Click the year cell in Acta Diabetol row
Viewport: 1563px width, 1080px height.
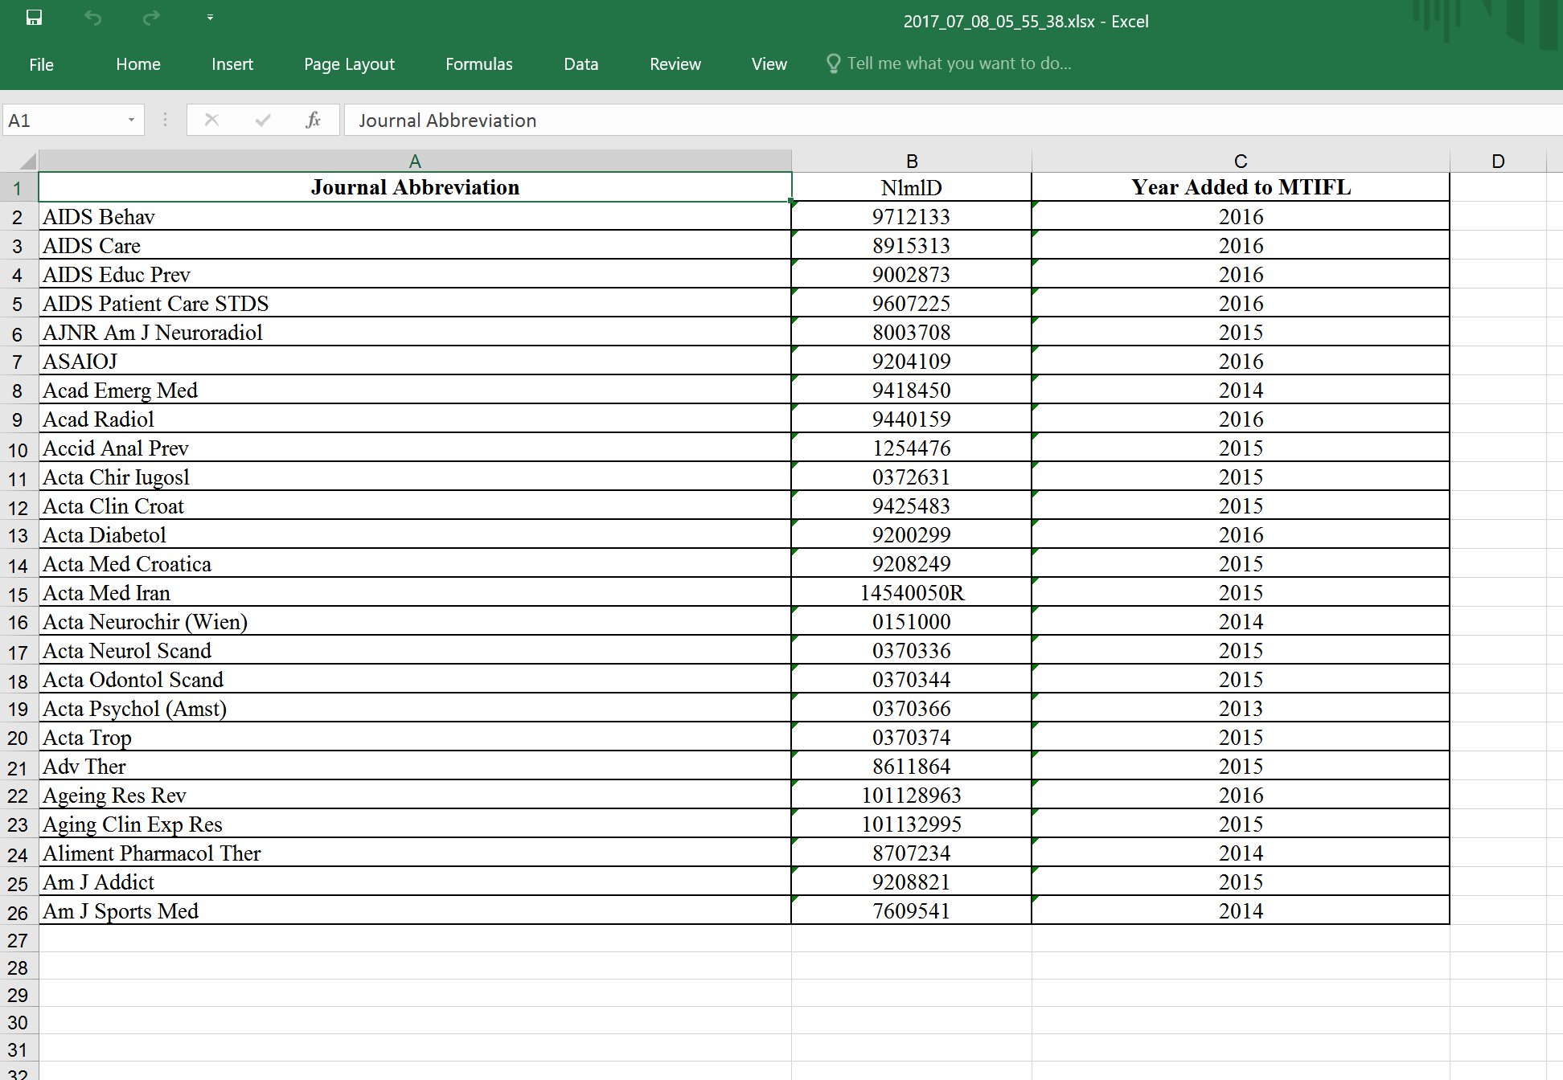click(1241, 534)
